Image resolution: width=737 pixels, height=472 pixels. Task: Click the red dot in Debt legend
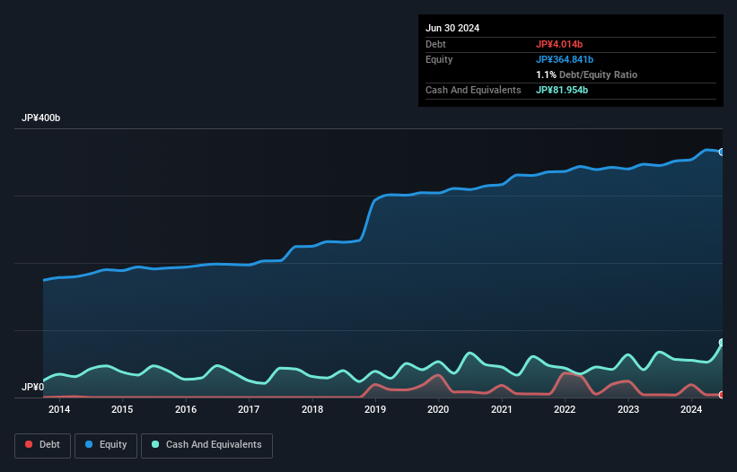point(30,445)
